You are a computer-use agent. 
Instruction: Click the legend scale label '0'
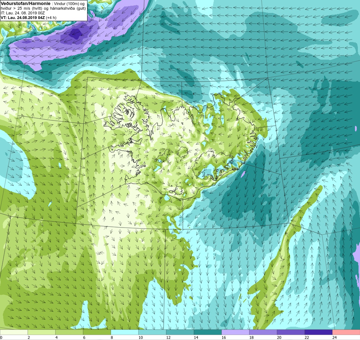click(1, 337)
